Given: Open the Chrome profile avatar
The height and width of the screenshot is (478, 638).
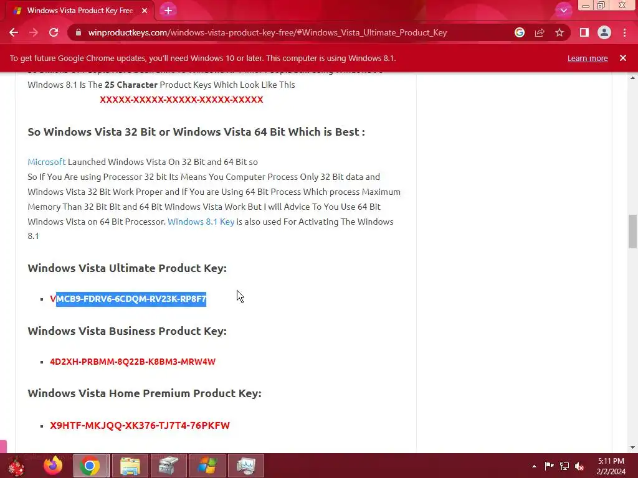Looking at the screenshot, I should click(604, 32).
